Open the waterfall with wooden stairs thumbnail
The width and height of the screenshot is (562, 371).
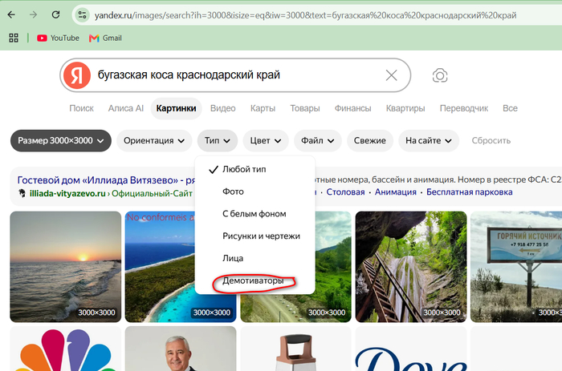(x=411, y=267)
